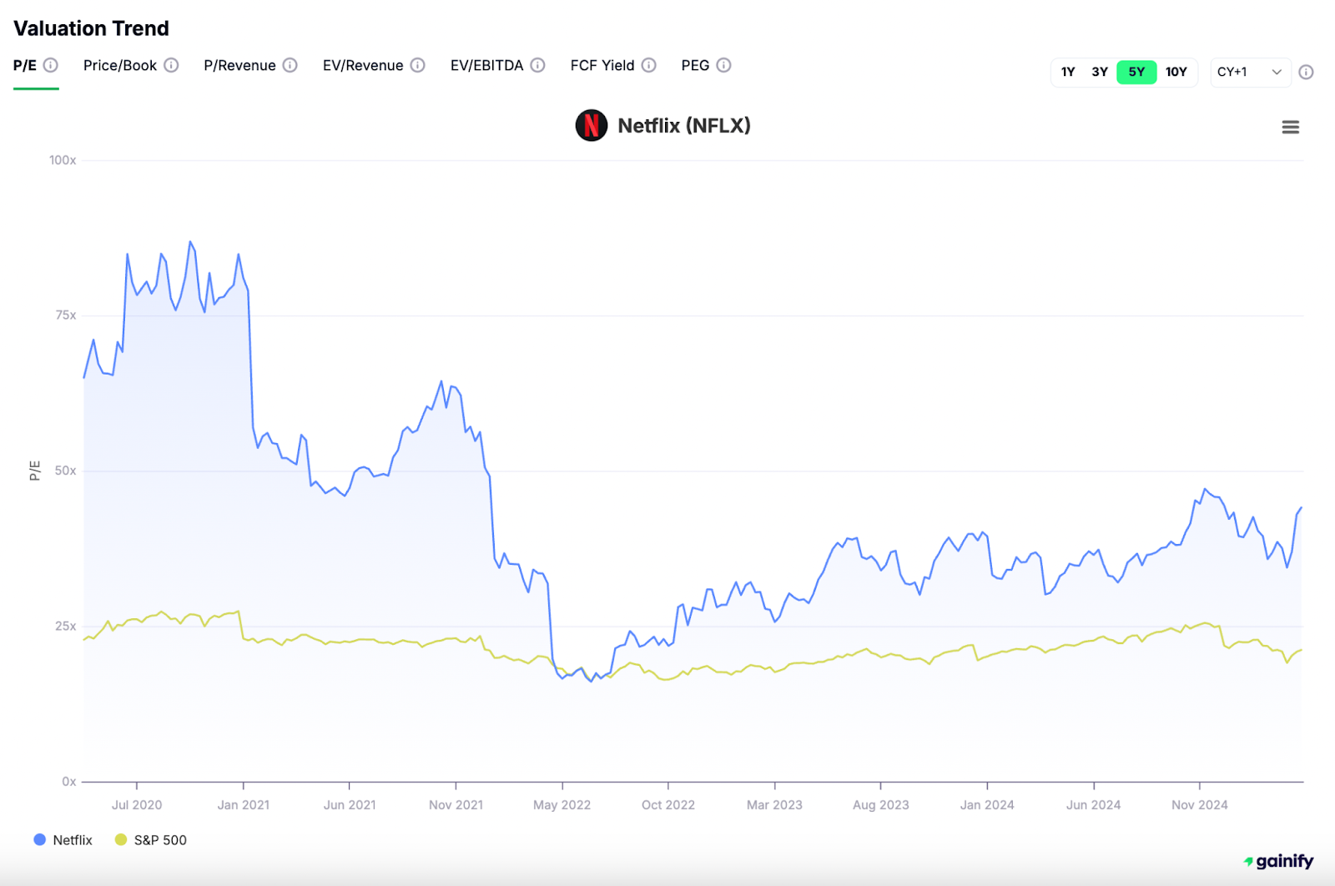Open the chart hamburger menu

[x=1291, y=127]
